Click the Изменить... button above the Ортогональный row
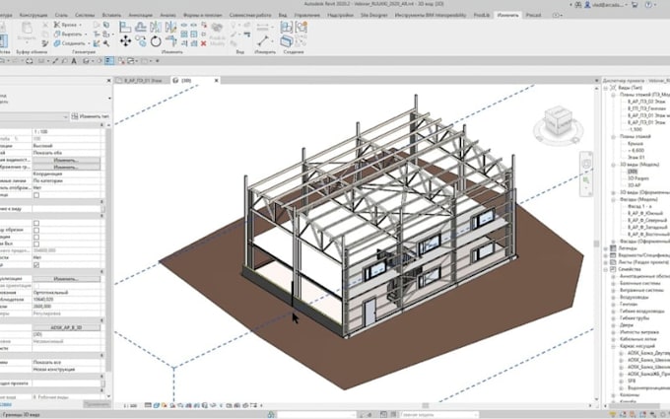The width and height of the screenshot is (670, 419). [66, 279]
